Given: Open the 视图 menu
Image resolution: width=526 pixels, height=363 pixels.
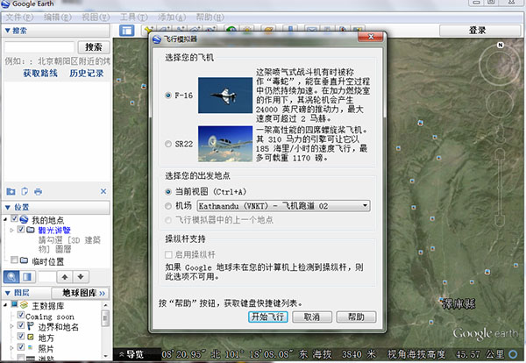Looking at the screenshot, I should pos(89,17).
